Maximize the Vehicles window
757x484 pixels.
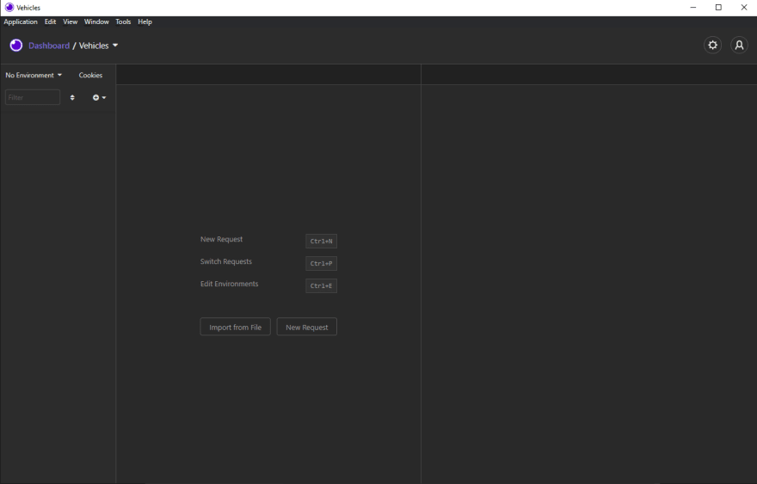(718, 7)
